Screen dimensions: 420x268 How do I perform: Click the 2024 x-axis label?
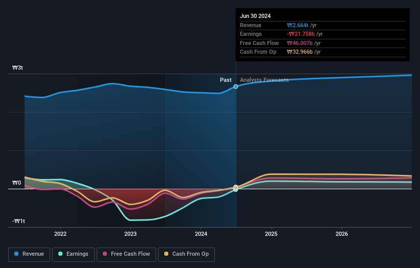pos(201,234)
